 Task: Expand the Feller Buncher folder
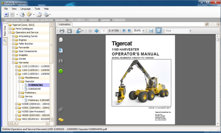click(x=13, y=44)
